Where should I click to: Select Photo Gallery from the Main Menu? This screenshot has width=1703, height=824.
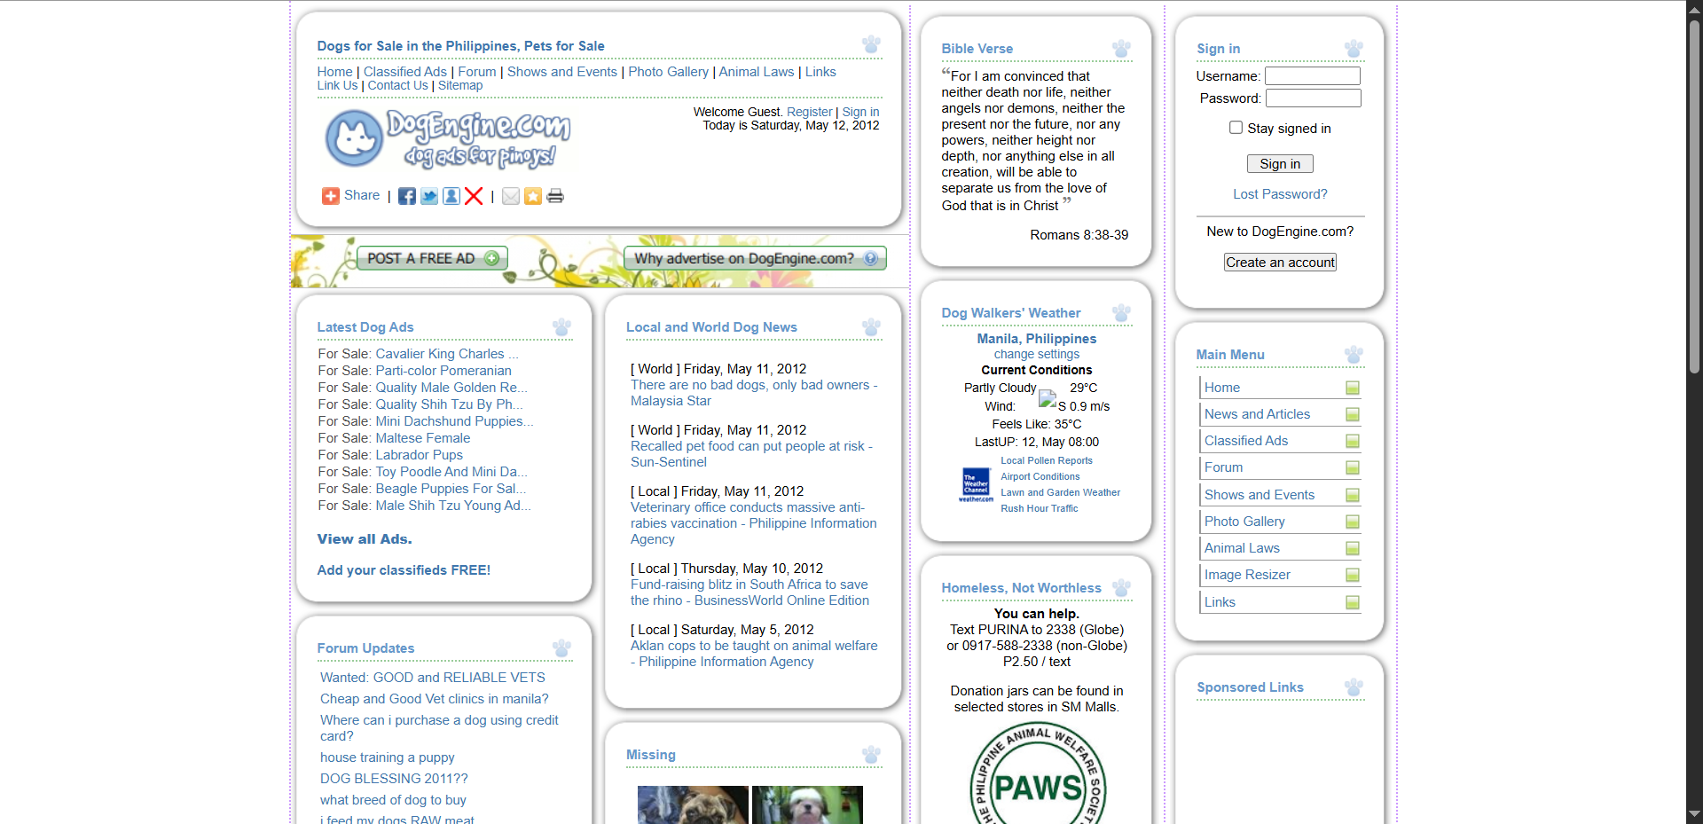[1244, 521]
